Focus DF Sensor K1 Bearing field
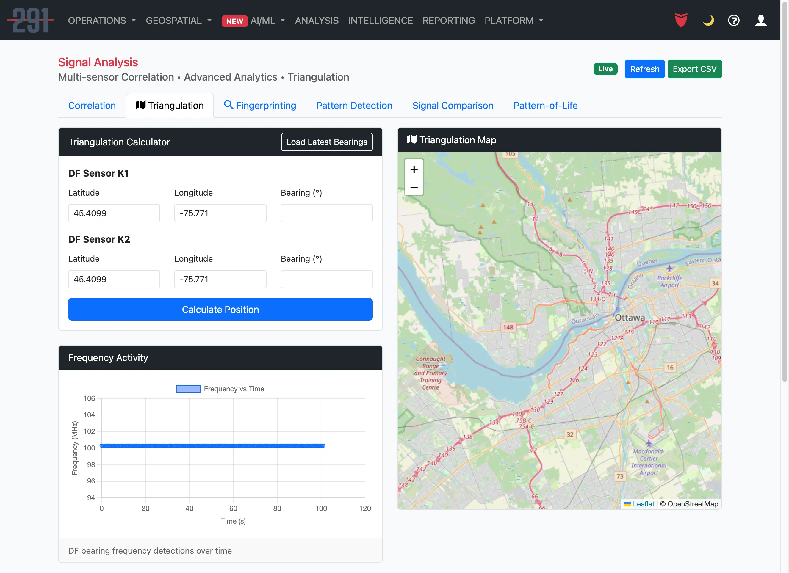Screen dimensions: 789x573 click(326, 213)
